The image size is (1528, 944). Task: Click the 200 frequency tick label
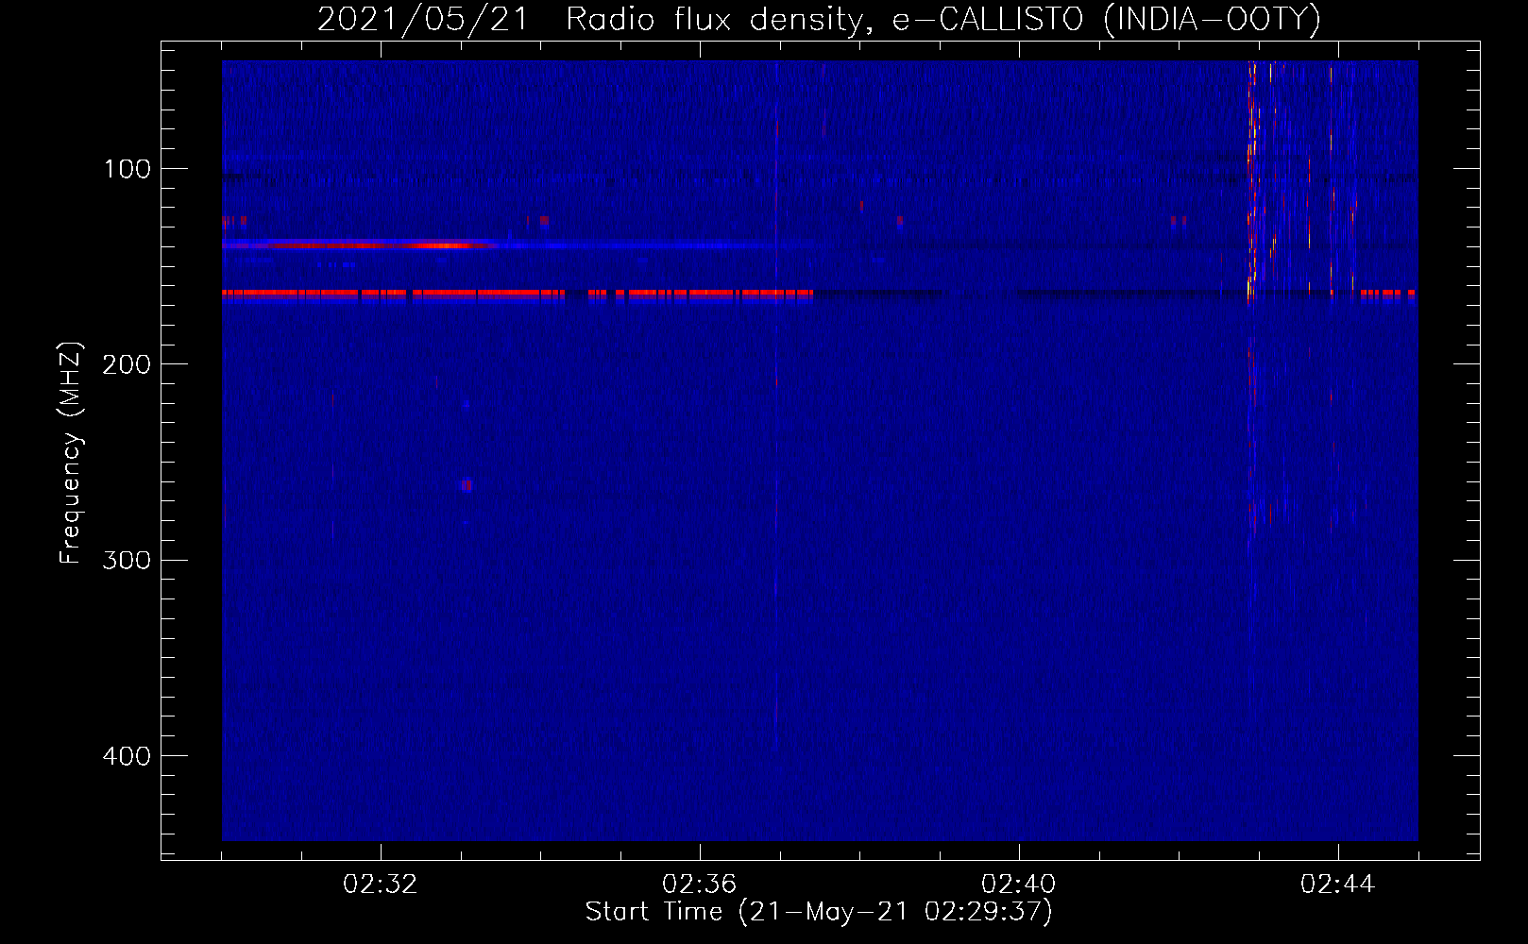coord(127,364)
